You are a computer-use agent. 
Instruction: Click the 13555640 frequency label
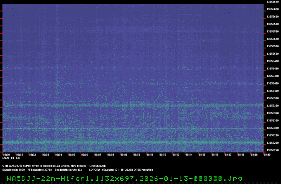point(273,2)
